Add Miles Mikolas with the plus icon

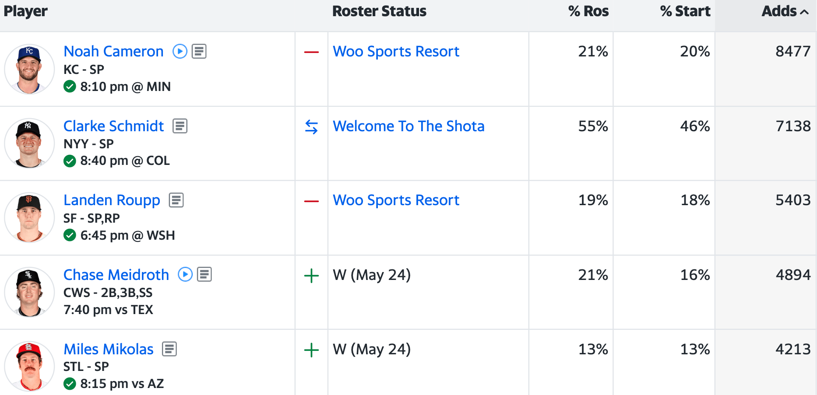pyautogui.click(x=311, y=350)
